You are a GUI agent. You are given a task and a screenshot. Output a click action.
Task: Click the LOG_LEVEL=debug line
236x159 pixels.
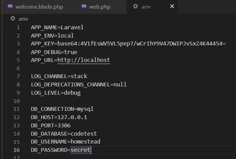pos(56,93)
